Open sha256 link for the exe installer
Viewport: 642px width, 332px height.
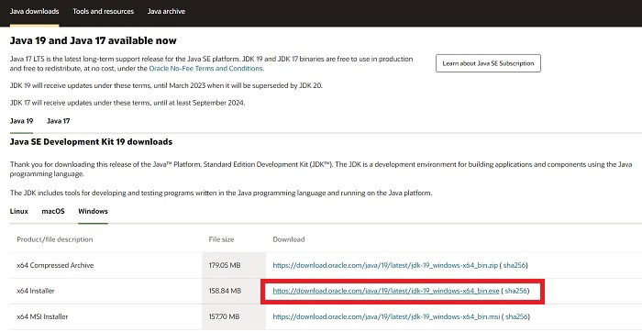[515, 291]
